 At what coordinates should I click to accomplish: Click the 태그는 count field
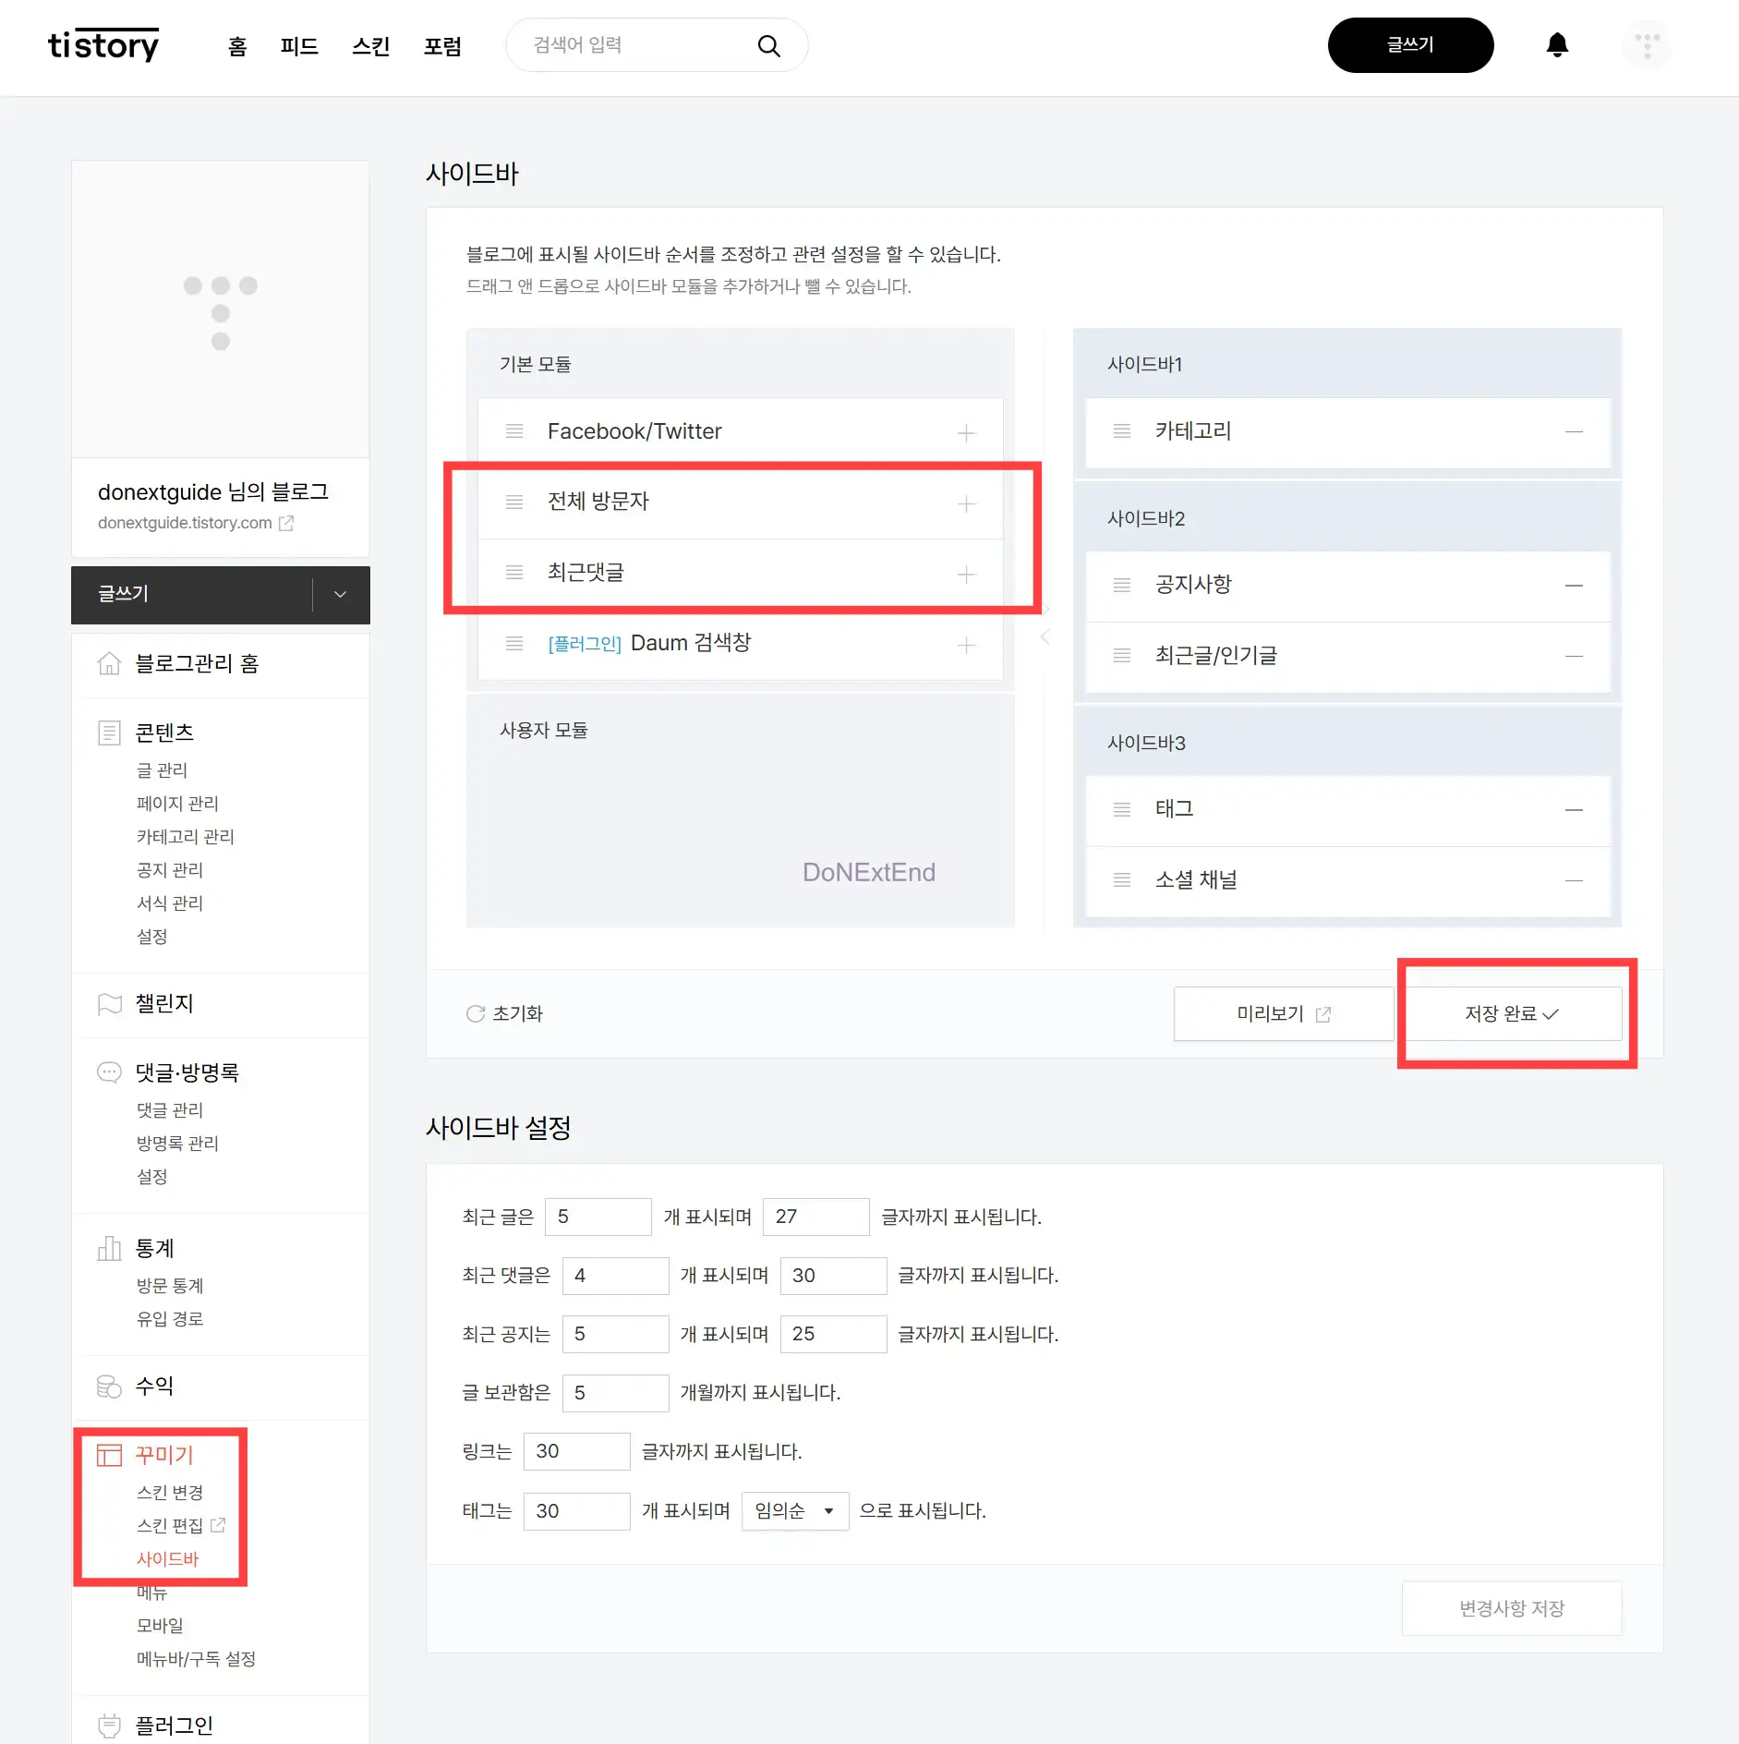[x=577, y=1511]
